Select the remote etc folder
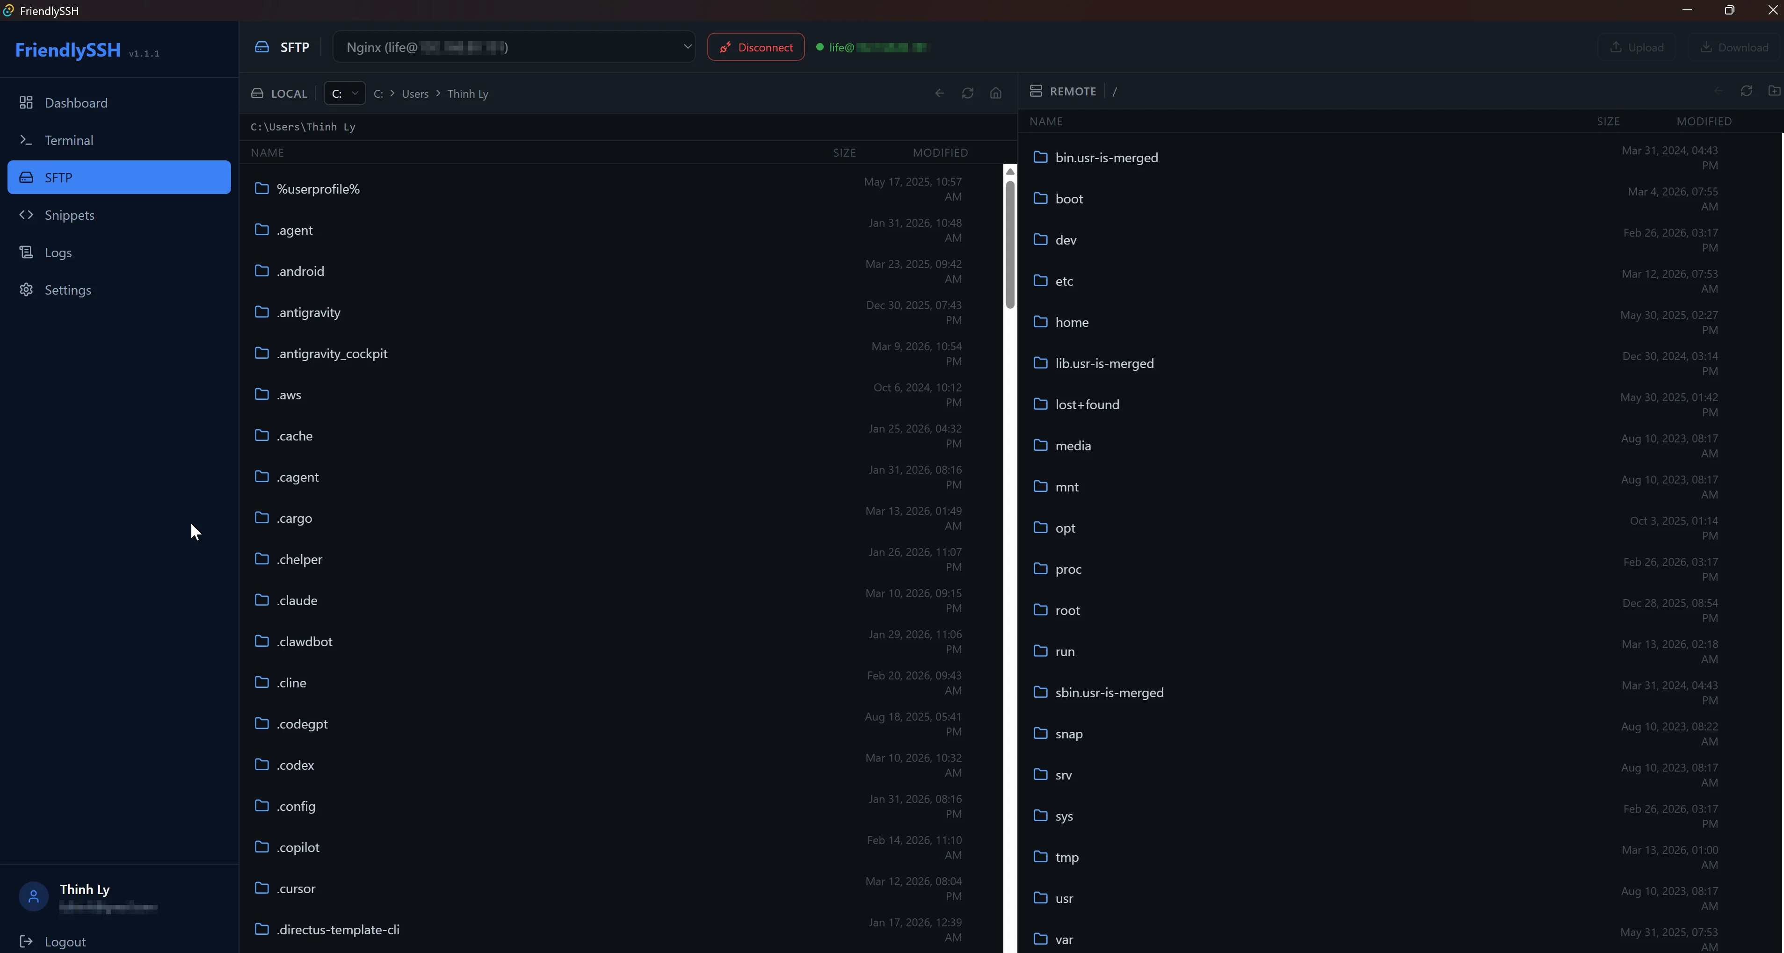 click(x=1400, y=281)
